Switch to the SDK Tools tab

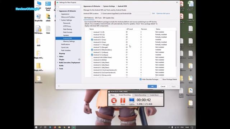click(x=98, y=18)
